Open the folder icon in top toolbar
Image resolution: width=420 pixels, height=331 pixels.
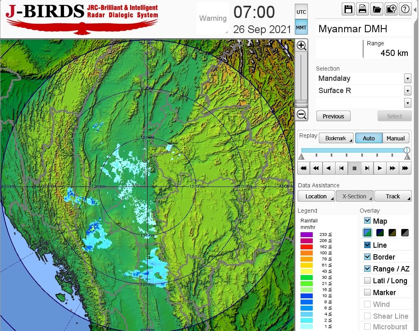point(376,9)
